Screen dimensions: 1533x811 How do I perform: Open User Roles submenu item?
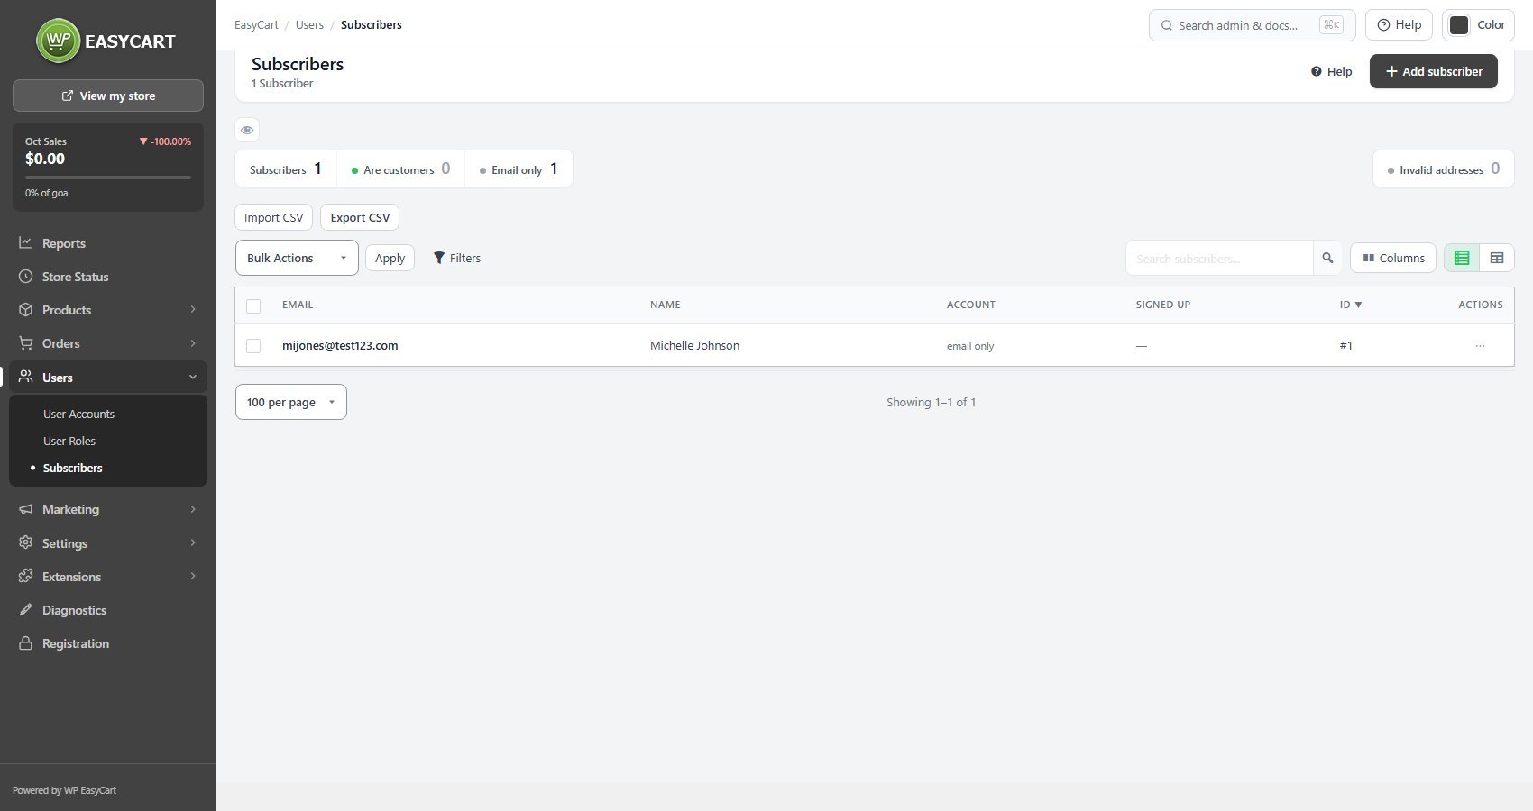tap(69, 441)
